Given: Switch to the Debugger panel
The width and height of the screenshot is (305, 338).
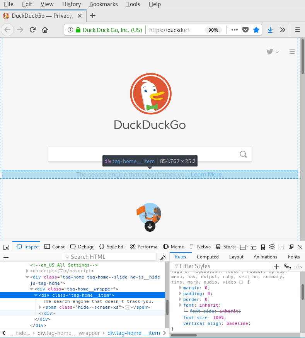Looking at the screenshot, I should coord(82,247).
